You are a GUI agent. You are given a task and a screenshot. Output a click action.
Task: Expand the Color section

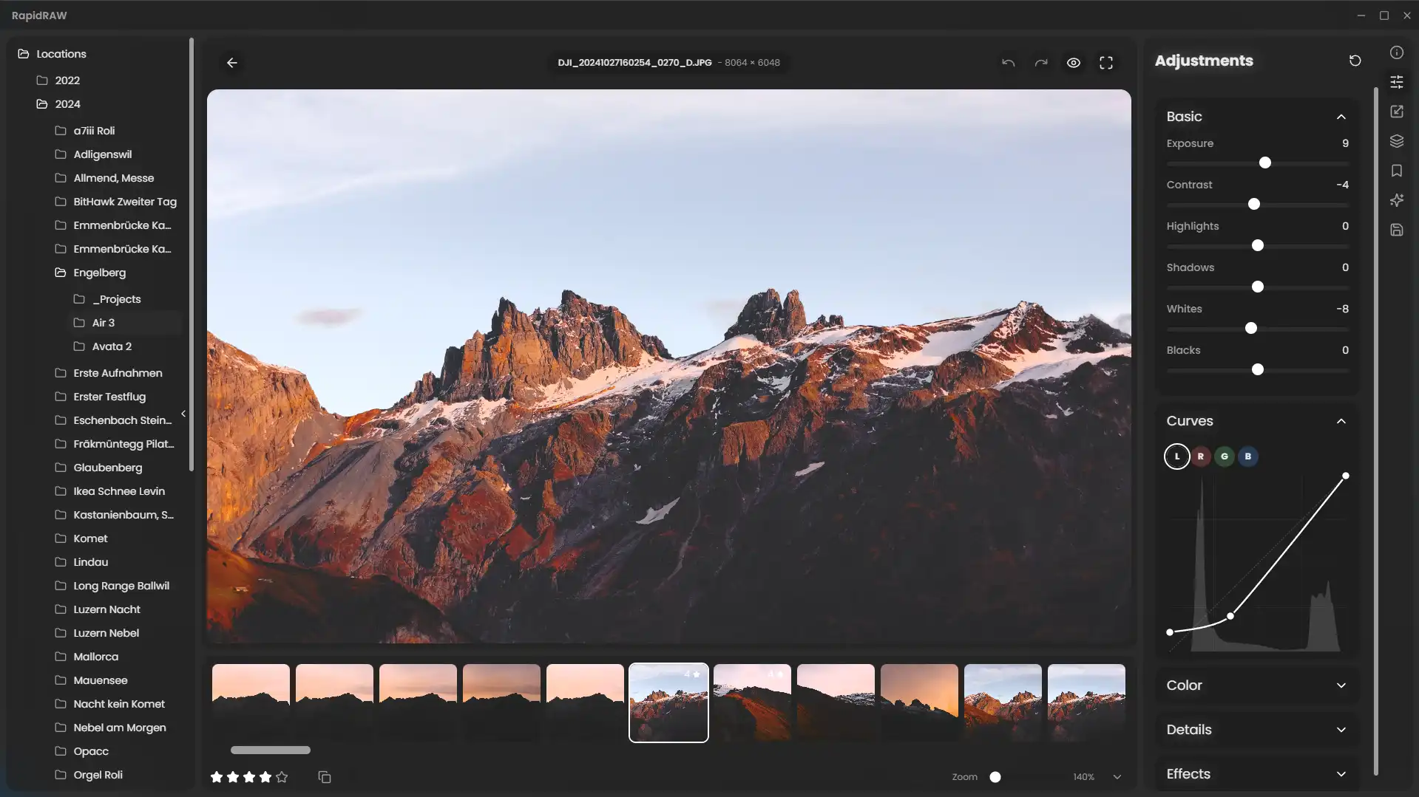[1257, 685]
